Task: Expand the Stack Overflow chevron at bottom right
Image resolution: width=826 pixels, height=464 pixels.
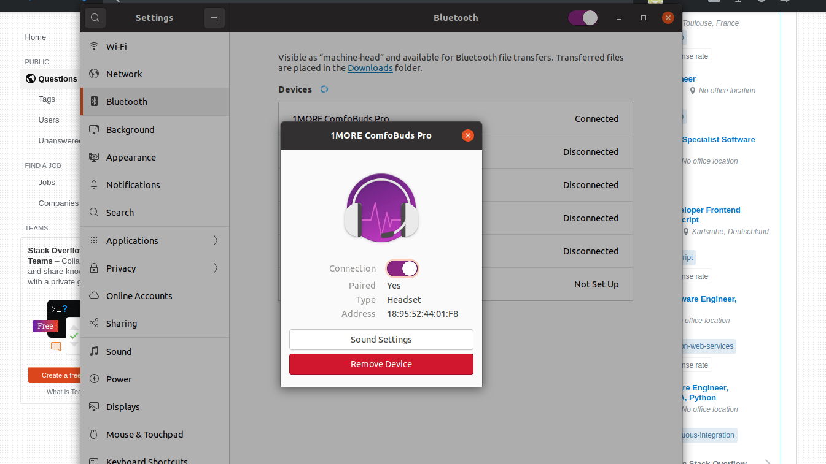Action: 768,462
